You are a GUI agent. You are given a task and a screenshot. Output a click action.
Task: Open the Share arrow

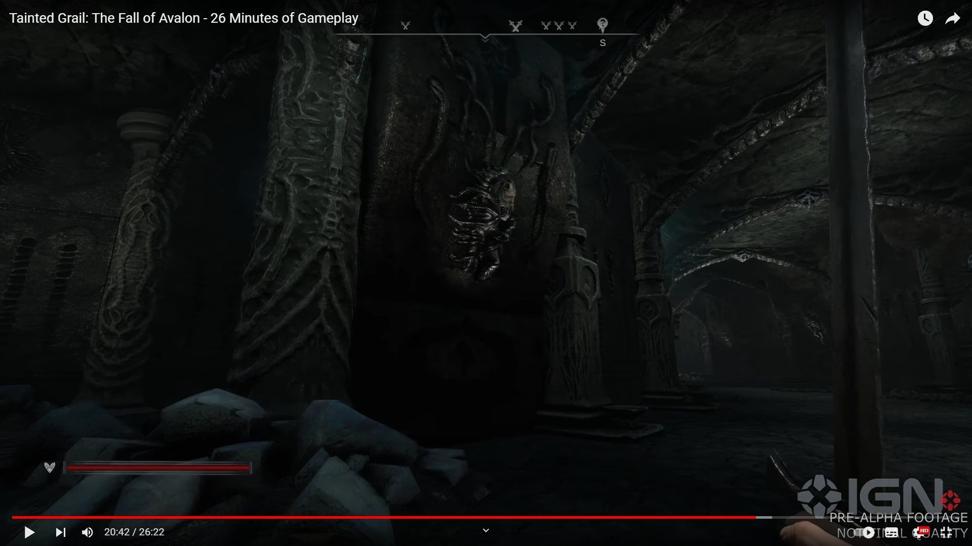953,19
